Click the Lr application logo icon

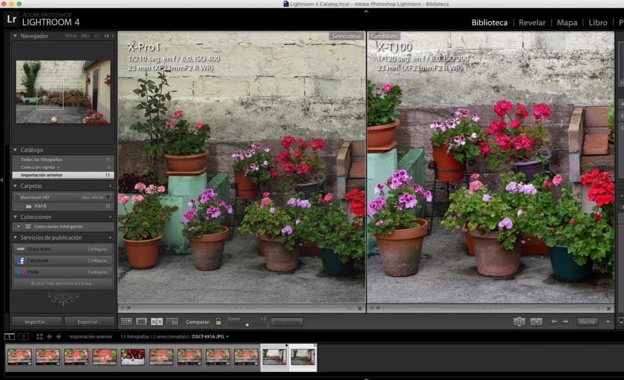pos(11,20)
